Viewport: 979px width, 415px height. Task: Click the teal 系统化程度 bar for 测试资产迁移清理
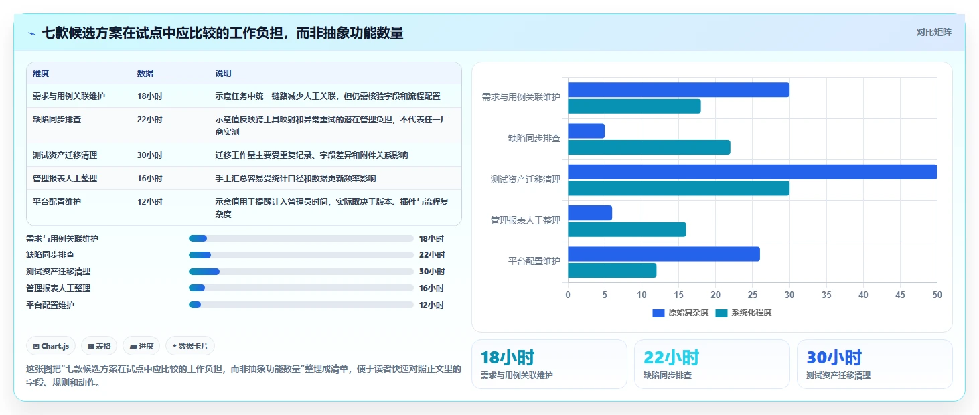tap(678, 188)
